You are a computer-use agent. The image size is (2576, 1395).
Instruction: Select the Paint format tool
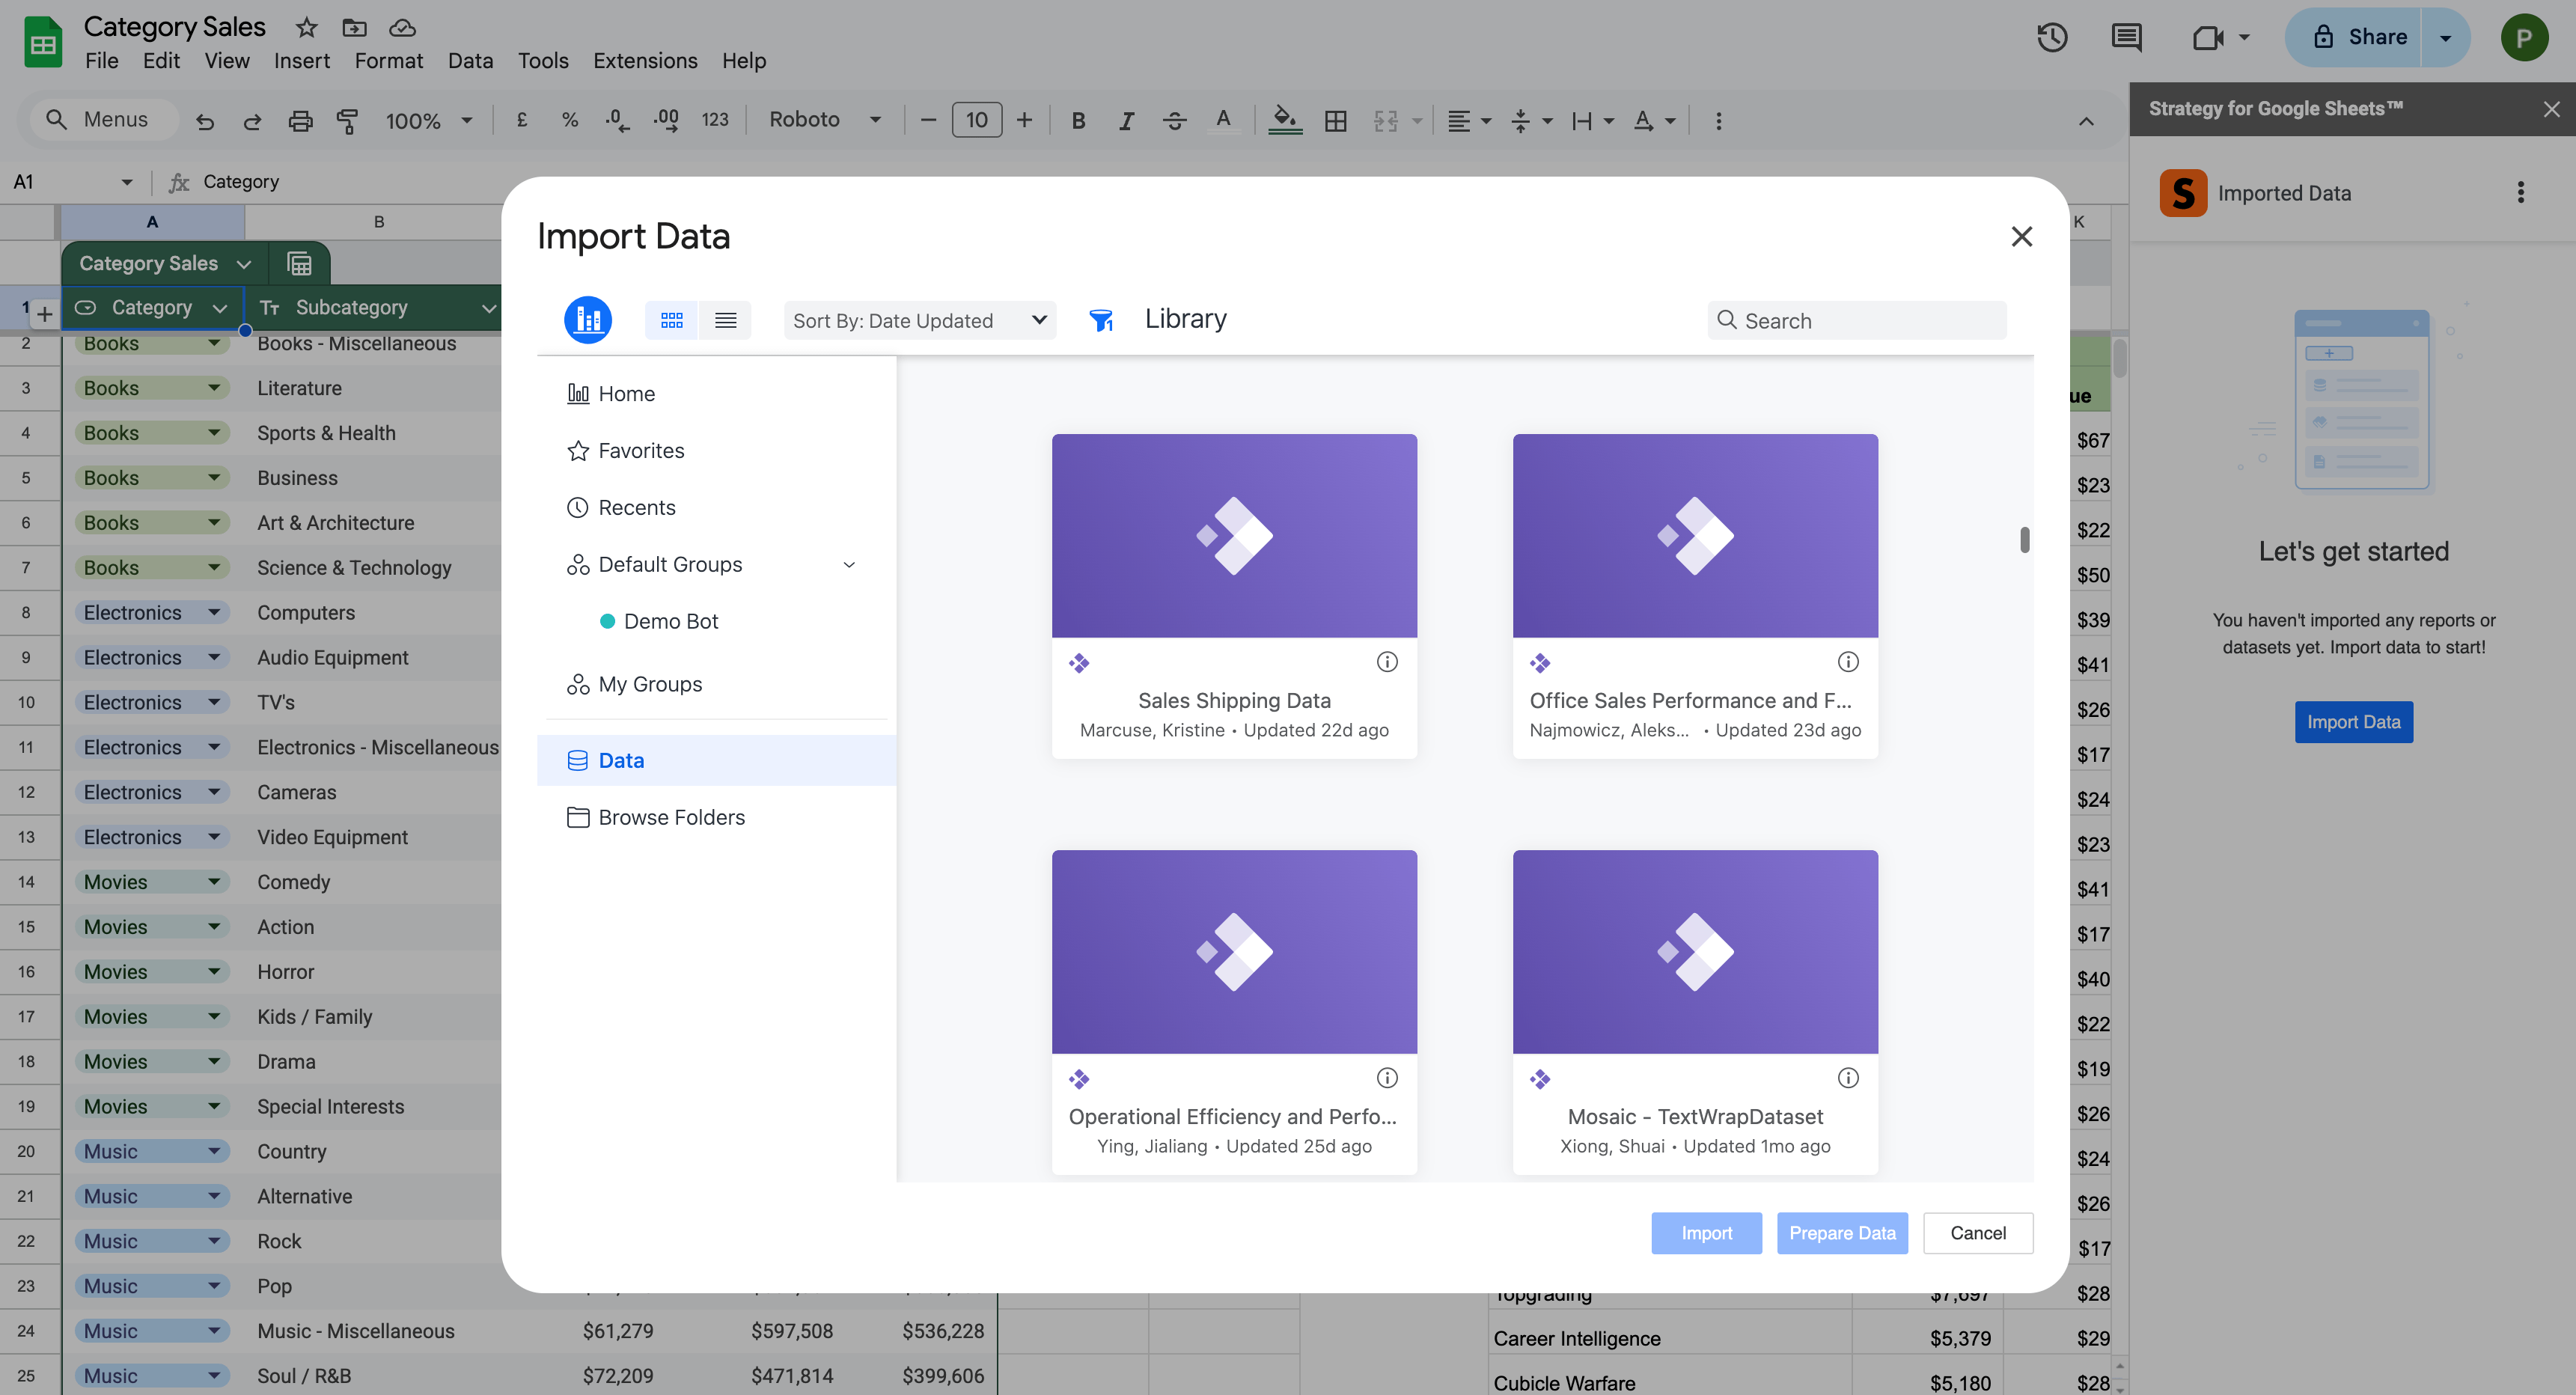(x=347, y=120)
